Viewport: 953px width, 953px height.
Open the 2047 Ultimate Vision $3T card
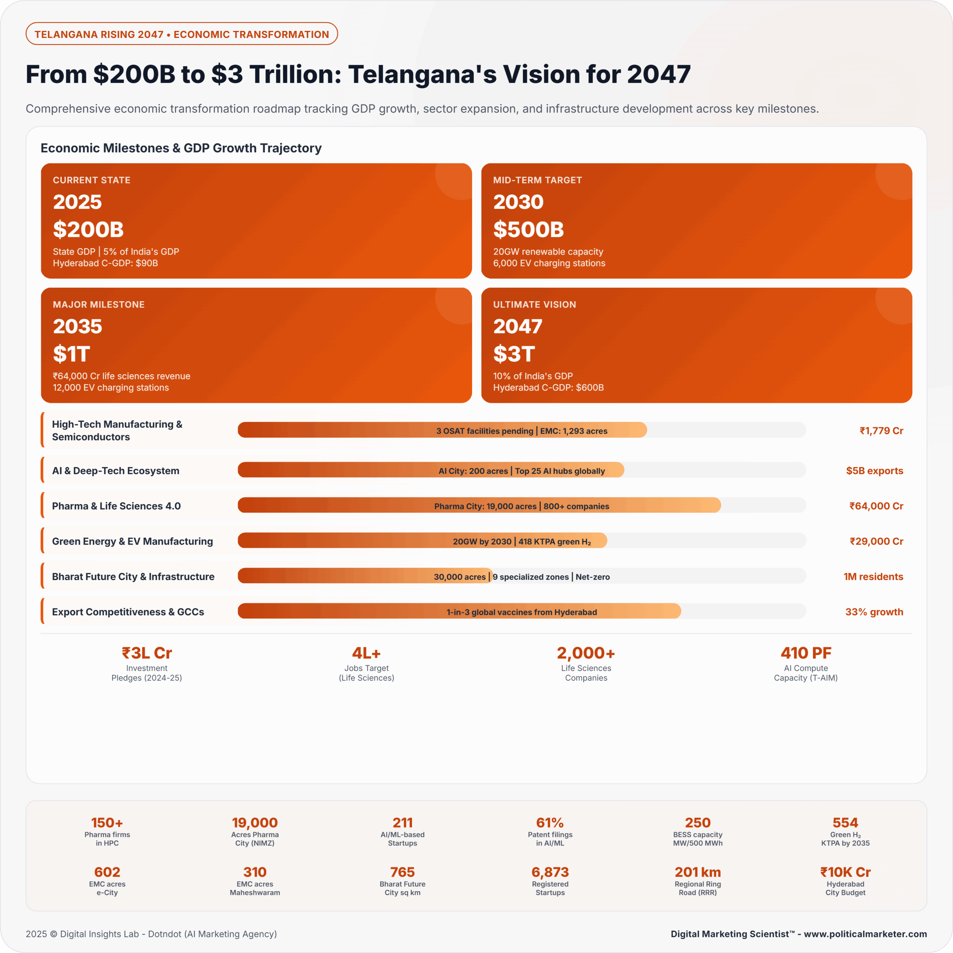point(696,345)
